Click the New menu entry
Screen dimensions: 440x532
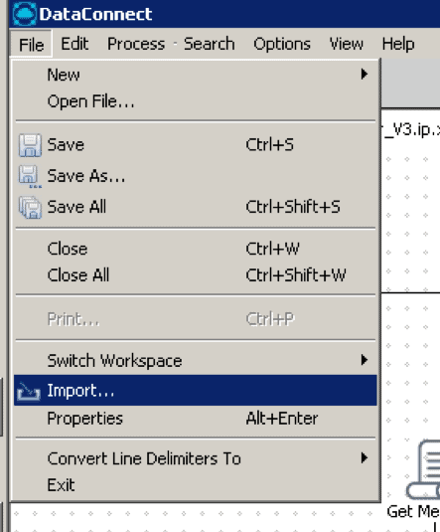tap(196, 75)
